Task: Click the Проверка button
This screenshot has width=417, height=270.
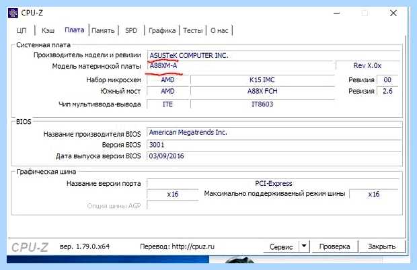Action: pos(334,246)
